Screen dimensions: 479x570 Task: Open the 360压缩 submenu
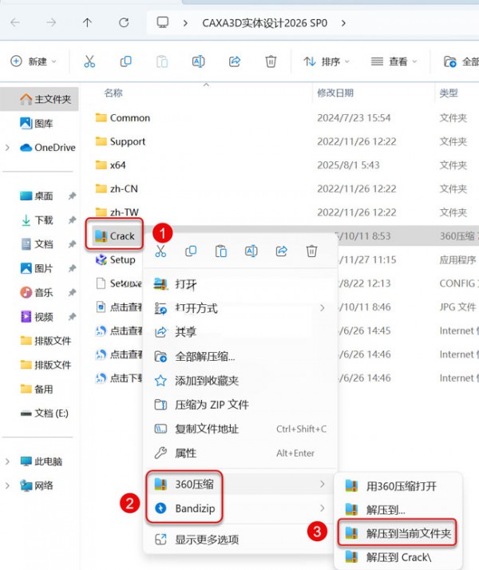tap(240, 485)
